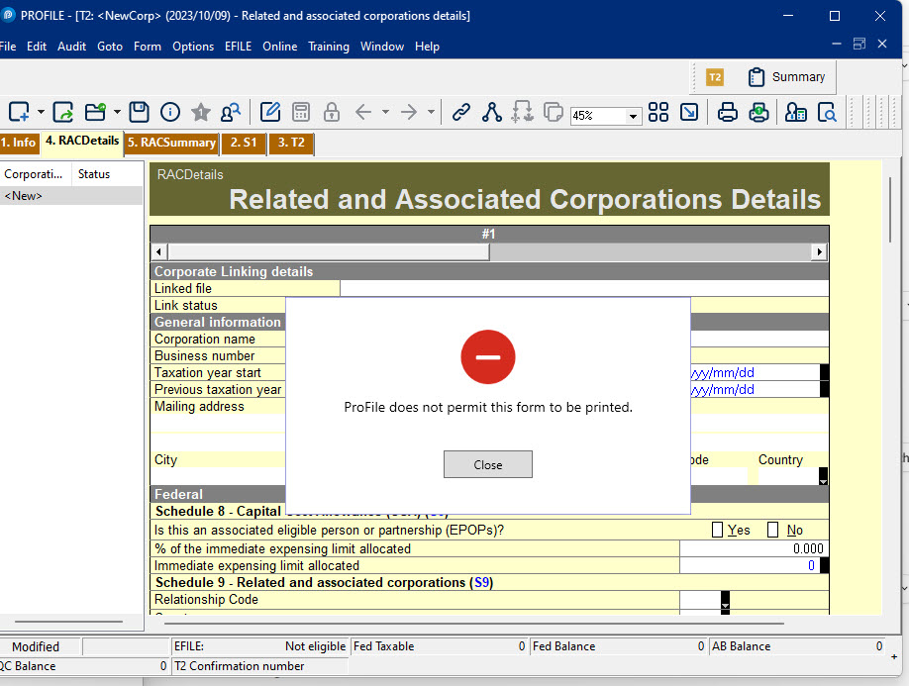Click the orange T2 module icon
The image size is (909, 686).
[715, 77]
